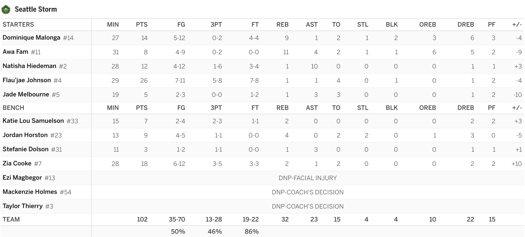Click the starters PTS column header
Image resolution: width=525 pixels, height=237 pixels.
click(x=142, y=25)
